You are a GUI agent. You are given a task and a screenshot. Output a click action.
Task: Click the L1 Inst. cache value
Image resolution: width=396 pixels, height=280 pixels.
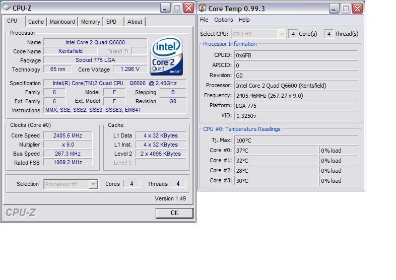(x=161, y=145)
